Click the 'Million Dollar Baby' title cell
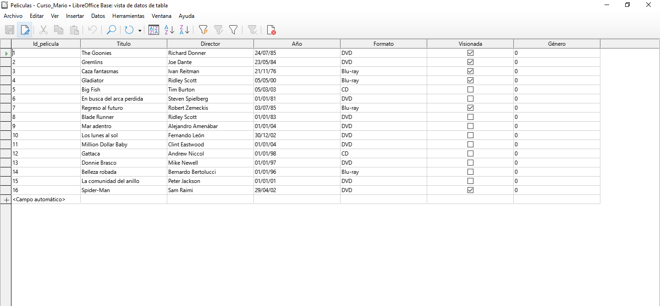Image resolution: width=660 pixels, height=306 pixels. click(124, 145)
